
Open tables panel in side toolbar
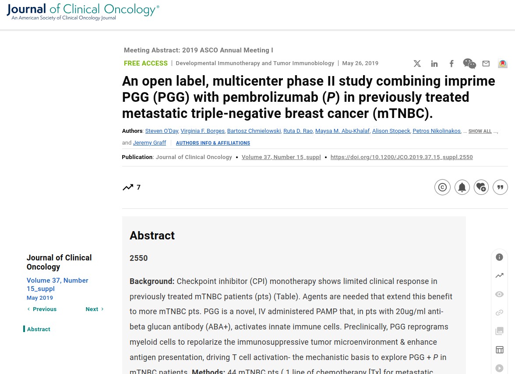tap(499, 350)
